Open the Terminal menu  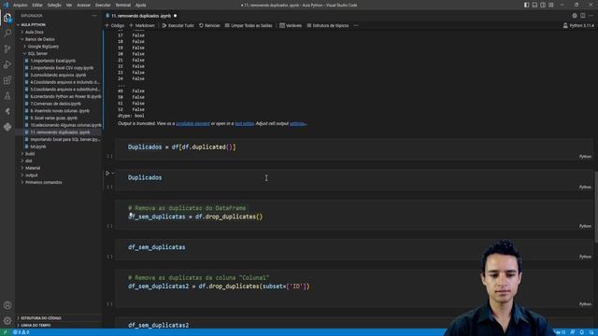[x=122, y=5]
